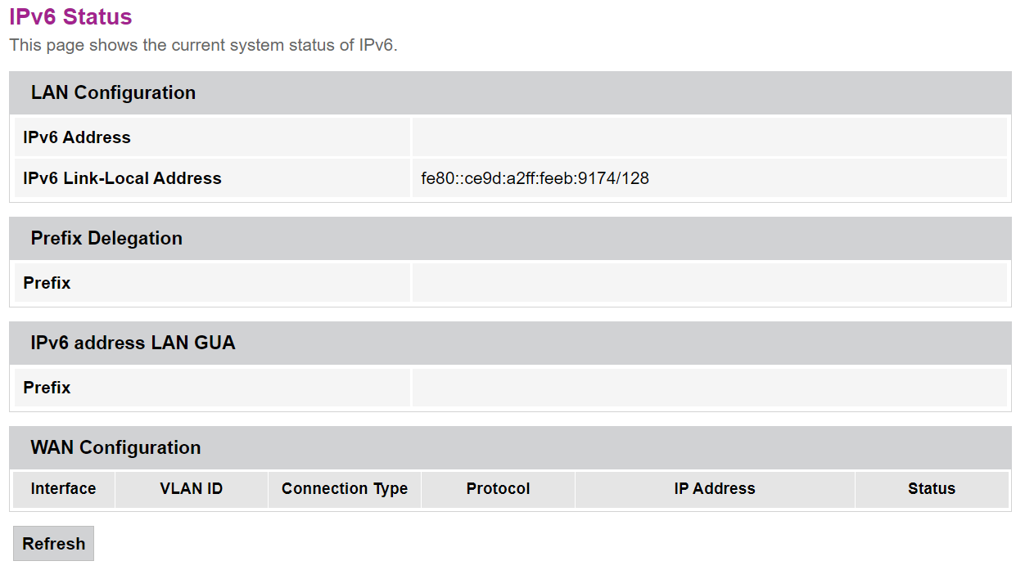The image size is (1025, 579).
Task: Select the Connection Type column header
Action: point(345,489)
